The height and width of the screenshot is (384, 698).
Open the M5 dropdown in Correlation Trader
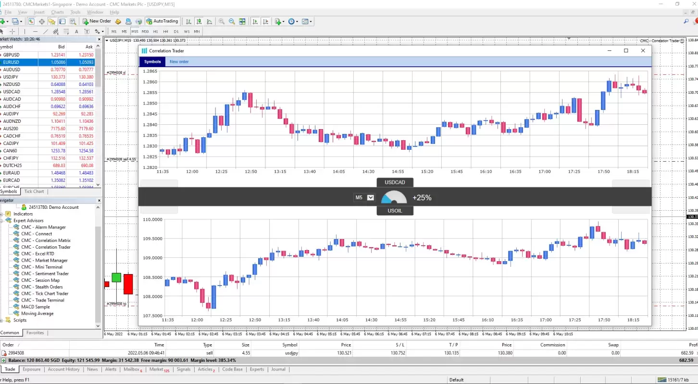tap(370, 197)
